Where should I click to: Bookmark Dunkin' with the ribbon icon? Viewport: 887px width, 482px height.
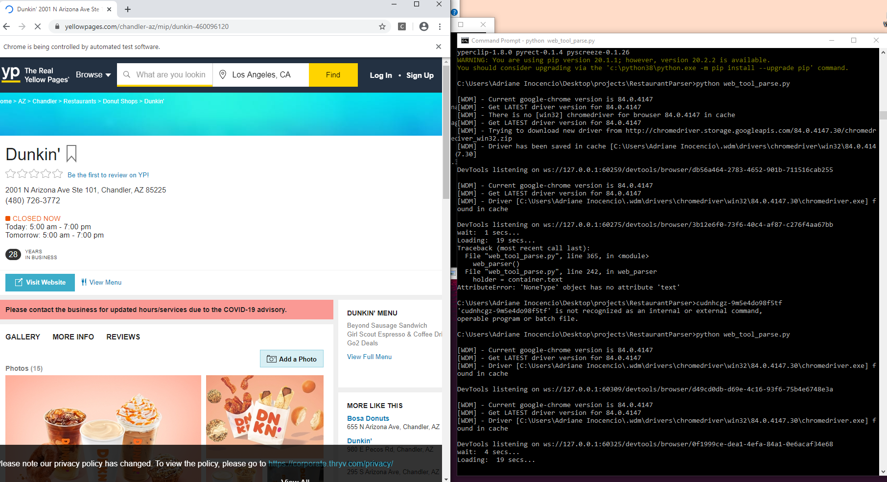click(71, 154)
